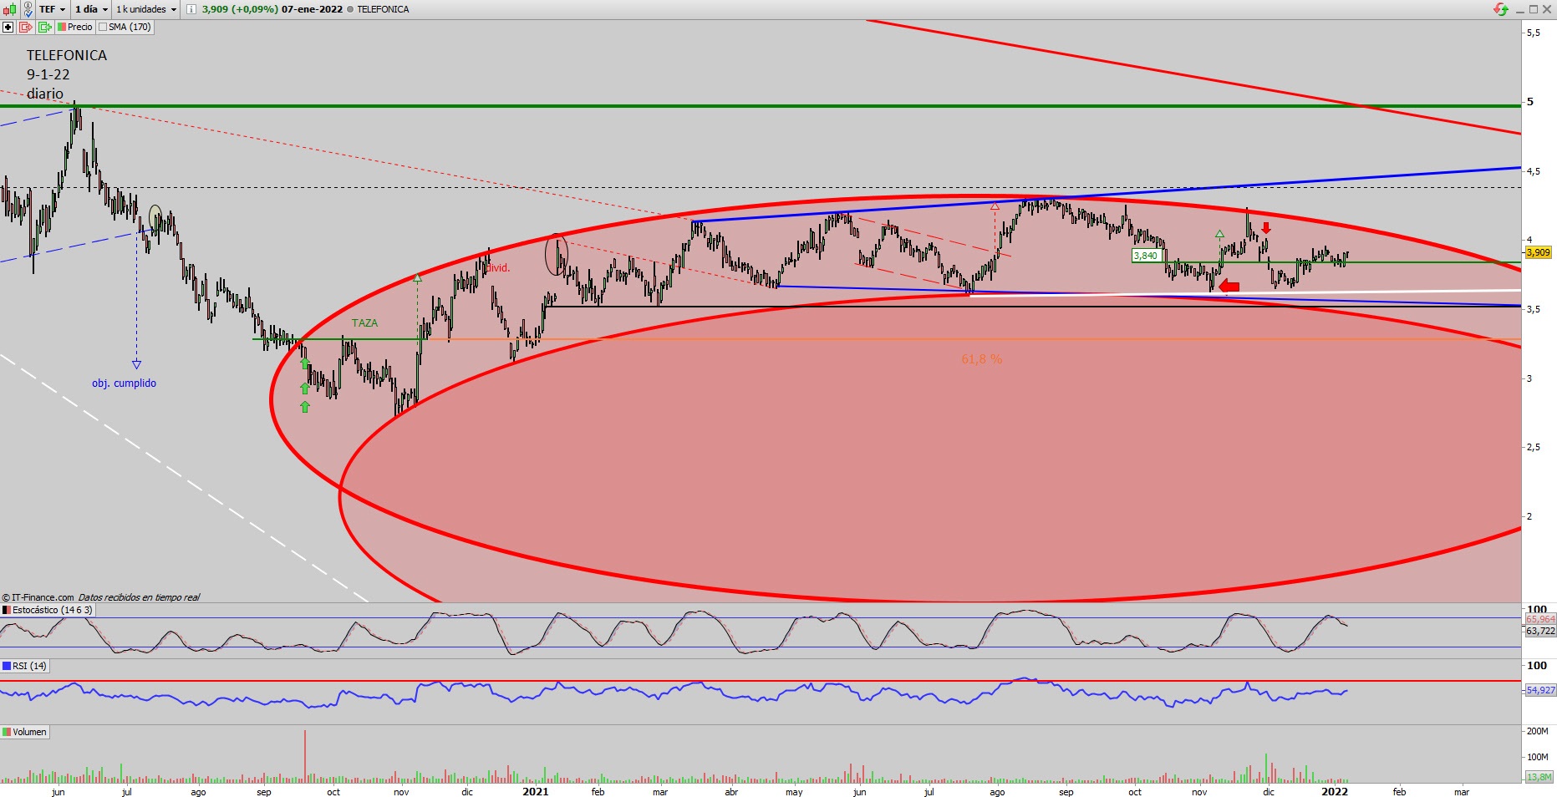Image resolution: width=1557 pixels, height=797 pixels.
Task: Click the '61,8 %' Fibonacci label
Action: click(981, 359)
